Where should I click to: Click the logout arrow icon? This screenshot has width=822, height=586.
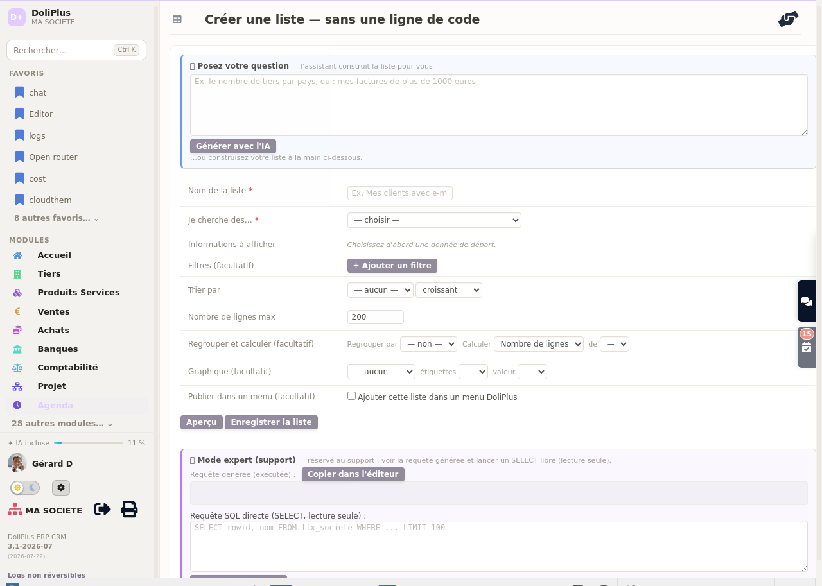coord(102,510)
